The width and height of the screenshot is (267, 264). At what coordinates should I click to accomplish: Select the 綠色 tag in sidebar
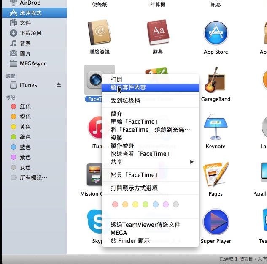pos(35,137)
